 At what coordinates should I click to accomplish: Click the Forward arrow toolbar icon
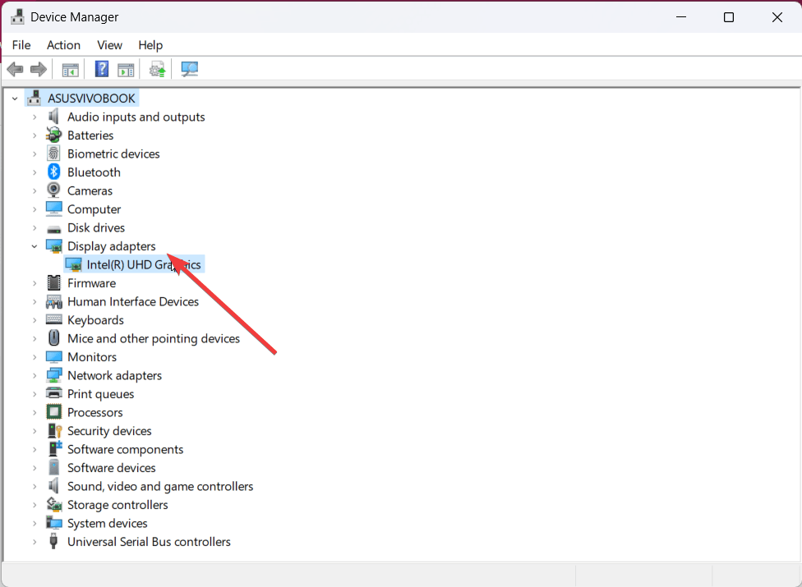[x=39, y=69]
